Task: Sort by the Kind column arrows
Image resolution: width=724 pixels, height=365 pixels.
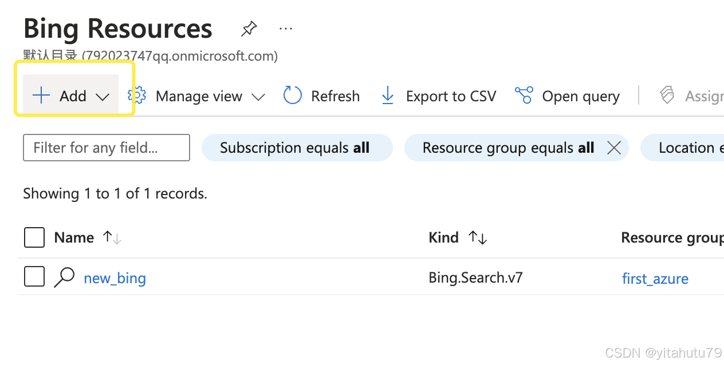Action: [x=478, y=237]
